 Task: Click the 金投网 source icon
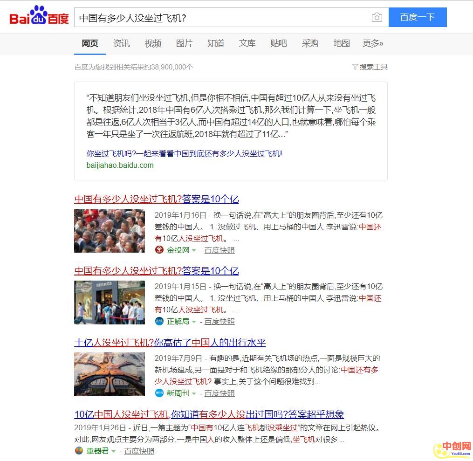point(159,250)
